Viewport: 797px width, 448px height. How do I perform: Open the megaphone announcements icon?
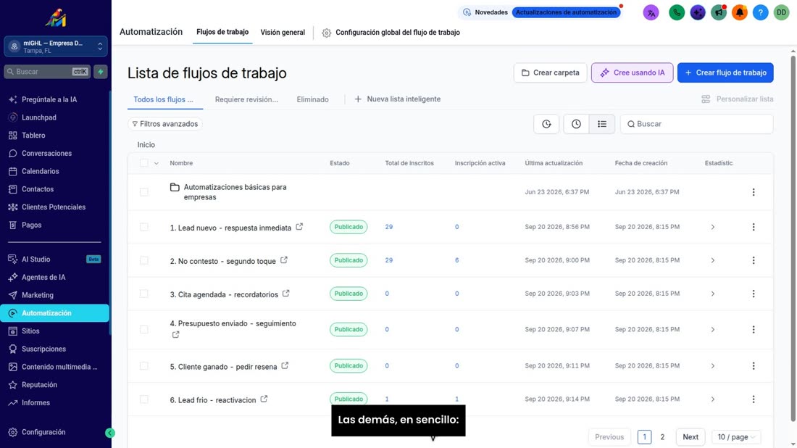click(718, 12)
